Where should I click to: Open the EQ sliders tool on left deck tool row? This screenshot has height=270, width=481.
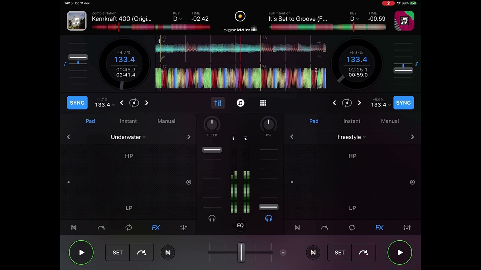[183, 228]
